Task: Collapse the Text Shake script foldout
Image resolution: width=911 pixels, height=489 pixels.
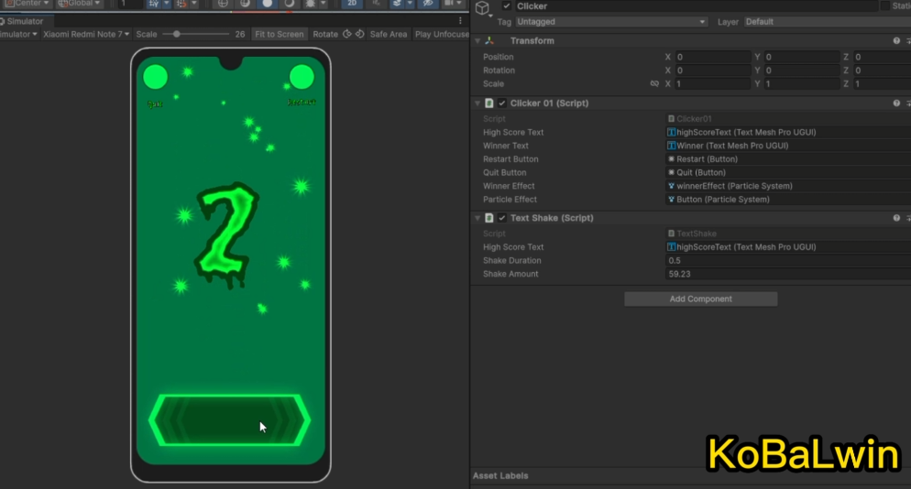Action: click(477, 218)
